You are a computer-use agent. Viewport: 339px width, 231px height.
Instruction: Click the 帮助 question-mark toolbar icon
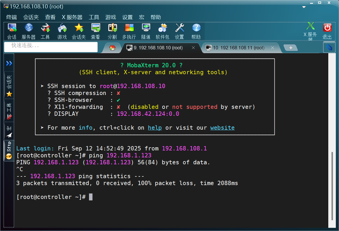[196, 31]
